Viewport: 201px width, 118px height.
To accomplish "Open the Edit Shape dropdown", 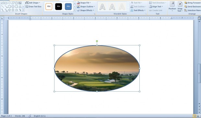I will coord(33,3).
